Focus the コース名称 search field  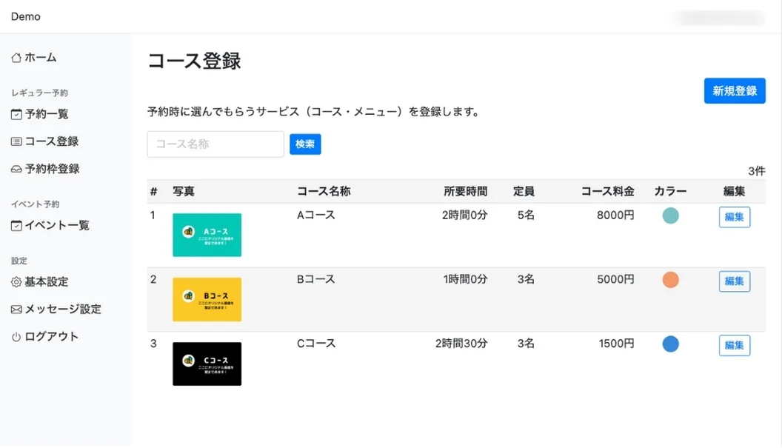215,144
